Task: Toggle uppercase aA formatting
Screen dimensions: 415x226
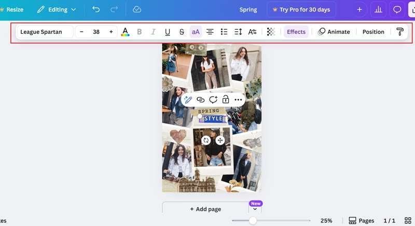Action: tap(196, 32)
